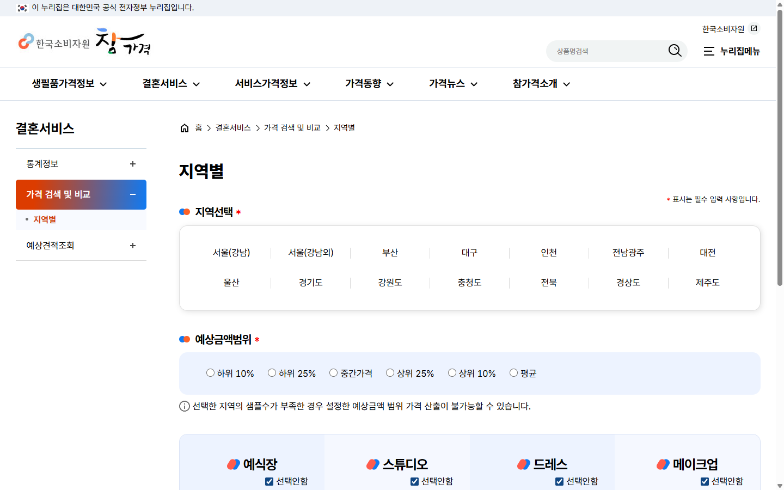The width and height of the screenshot is (784, 490).
Task: Select the 경기도 region
Action: 310,283
